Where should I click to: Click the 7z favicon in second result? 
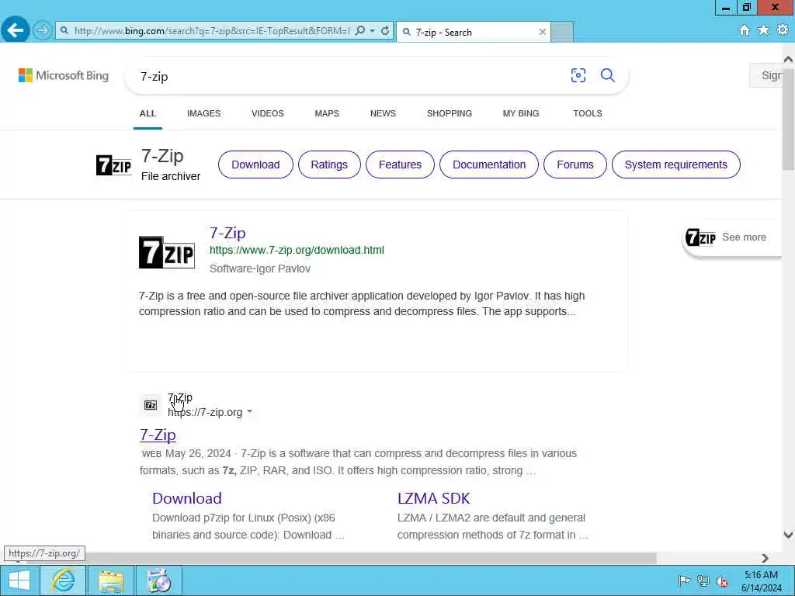(151, 405)
